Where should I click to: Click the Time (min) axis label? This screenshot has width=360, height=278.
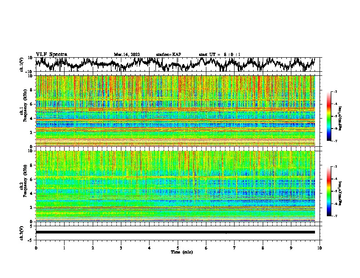pos(182,252)
